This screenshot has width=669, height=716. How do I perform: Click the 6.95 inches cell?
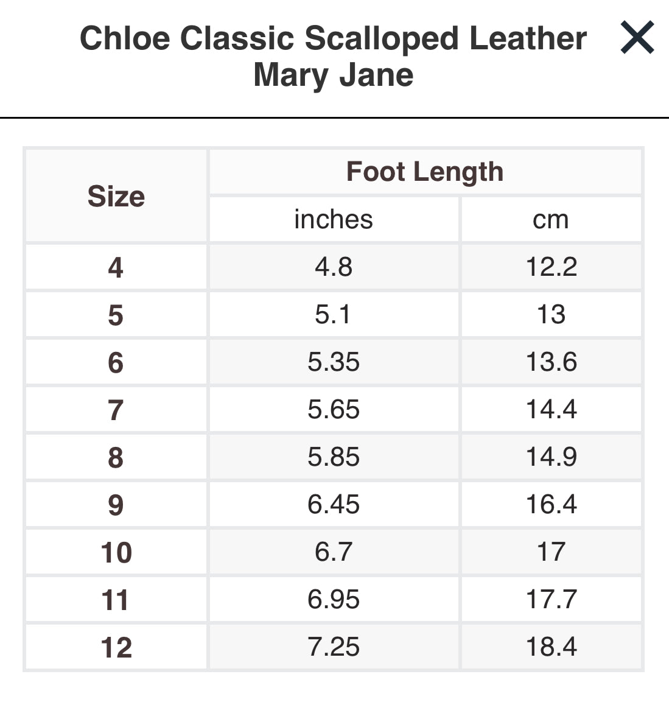(334, 600)
